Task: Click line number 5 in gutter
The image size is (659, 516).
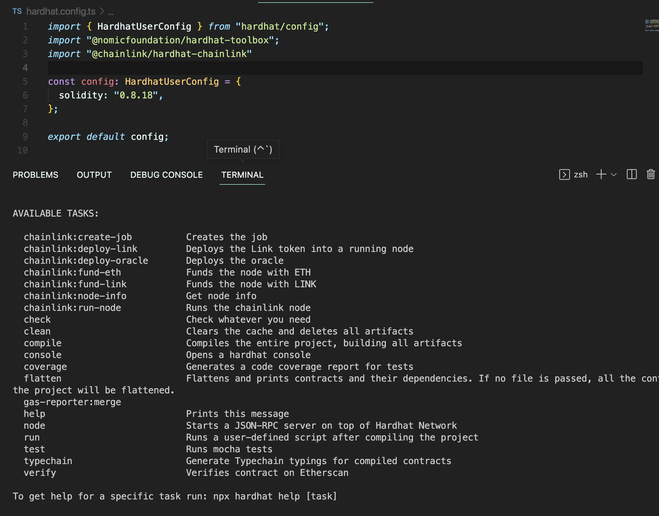Action: pos(25,82)
